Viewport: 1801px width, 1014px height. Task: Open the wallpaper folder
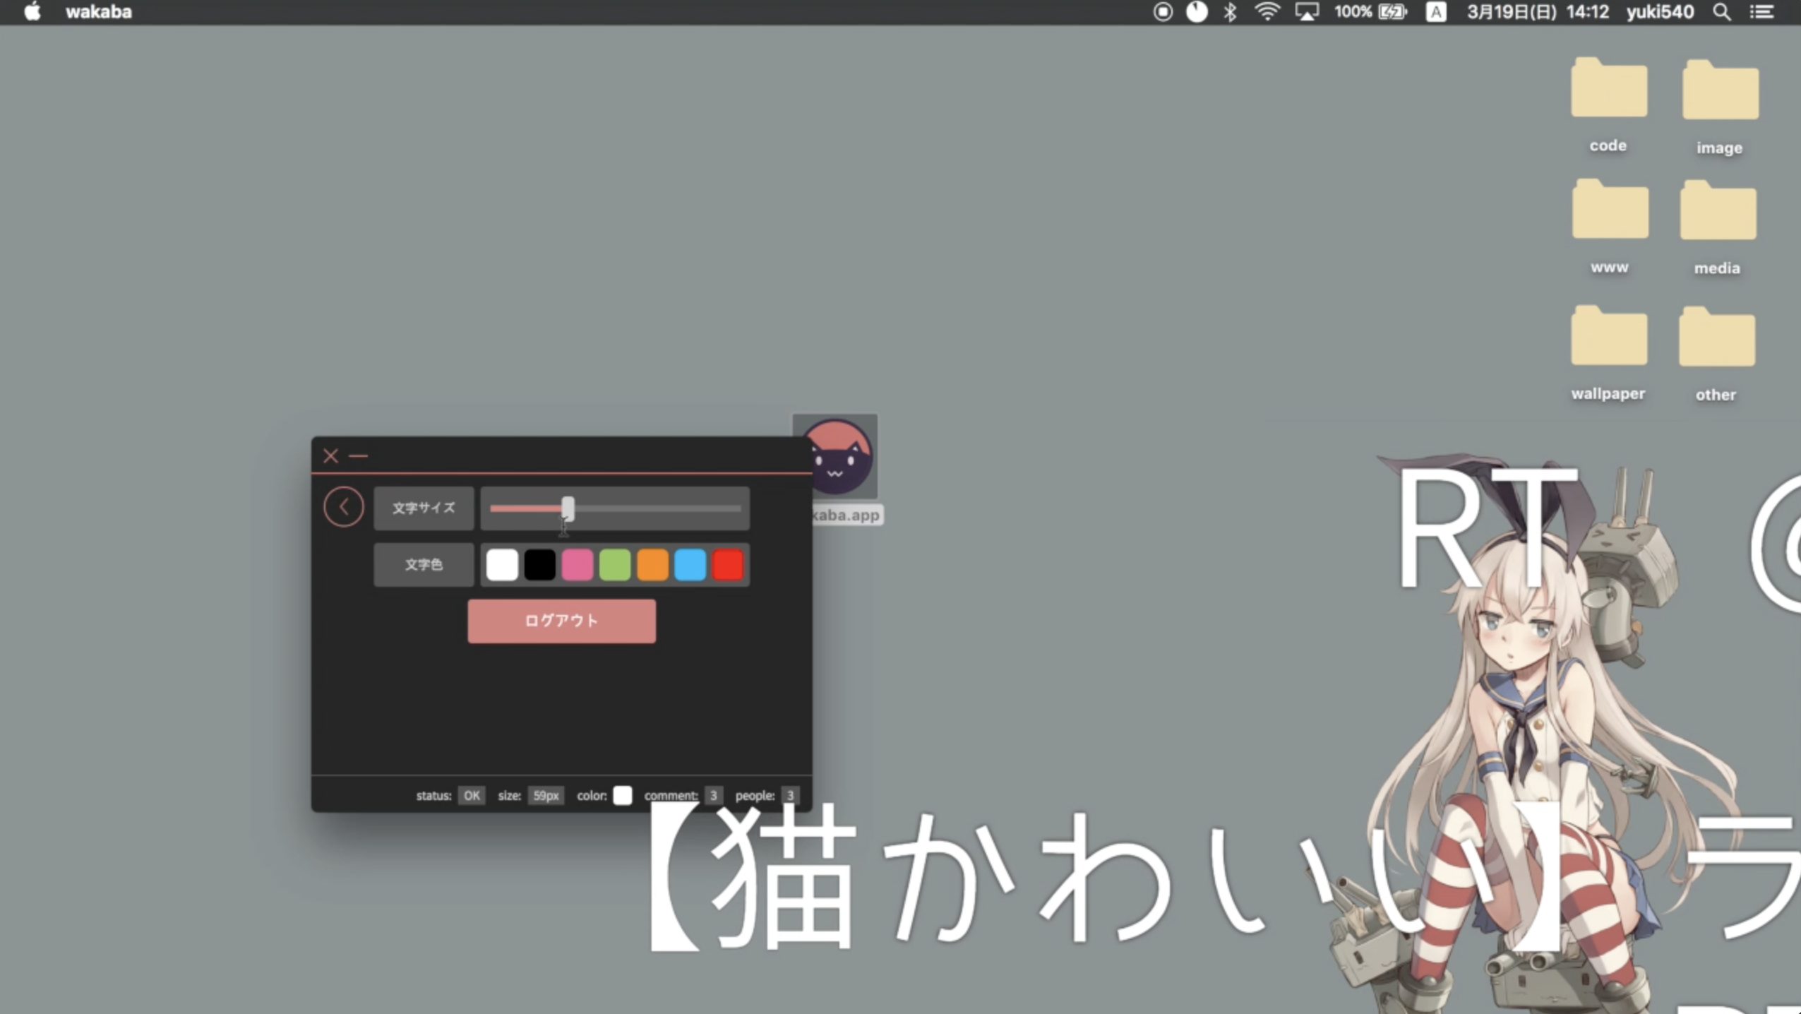point(1608,338)
